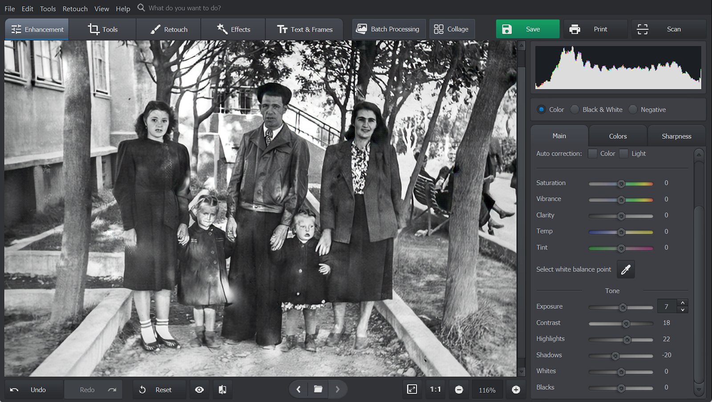712x402 pixels.
Task: Toggle the eye preview original icon
Action: (199, 390)
